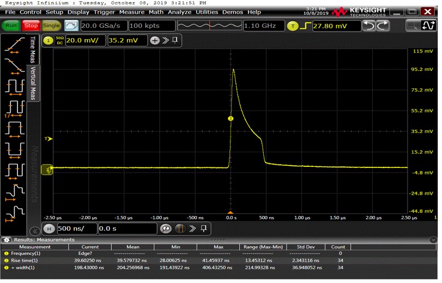The width and height of the screenshot is (442, 283).
Task: Click the Single acquisition button
Action: point(51,26)
